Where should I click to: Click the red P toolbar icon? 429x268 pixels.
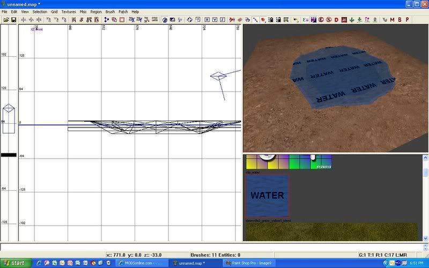[x=408, y=20]
